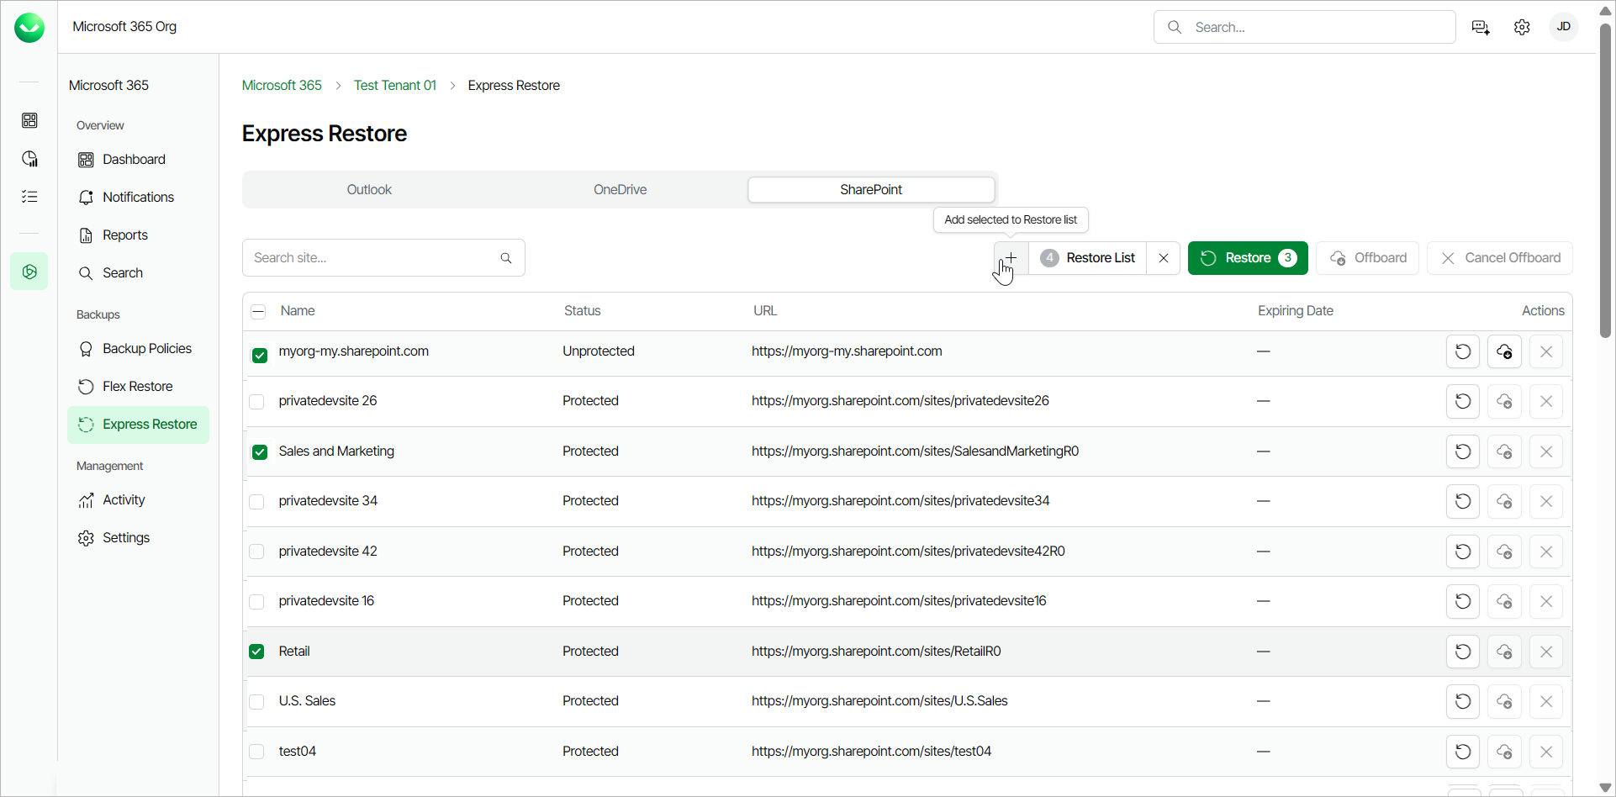
Task: Open the dashboard icon in the left rail
Action: tap(29, 120)
